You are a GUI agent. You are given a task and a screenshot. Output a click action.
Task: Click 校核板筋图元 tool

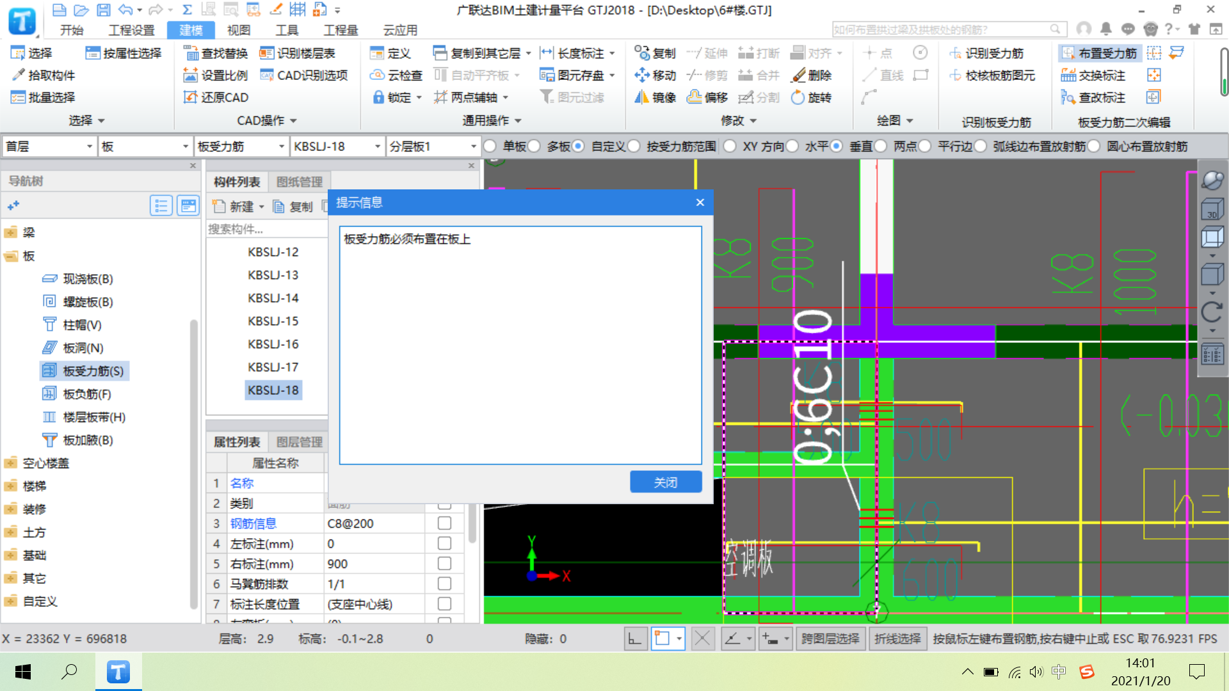click(992, 75)
